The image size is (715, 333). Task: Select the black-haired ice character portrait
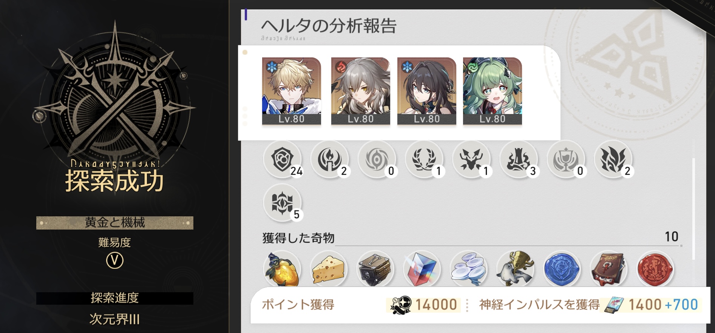pyautogui.click(x=427, y=91)
